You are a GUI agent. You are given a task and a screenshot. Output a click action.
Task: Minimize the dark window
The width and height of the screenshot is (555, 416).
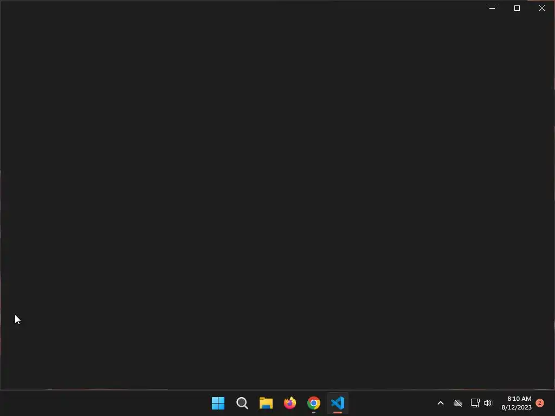(492, 8)
